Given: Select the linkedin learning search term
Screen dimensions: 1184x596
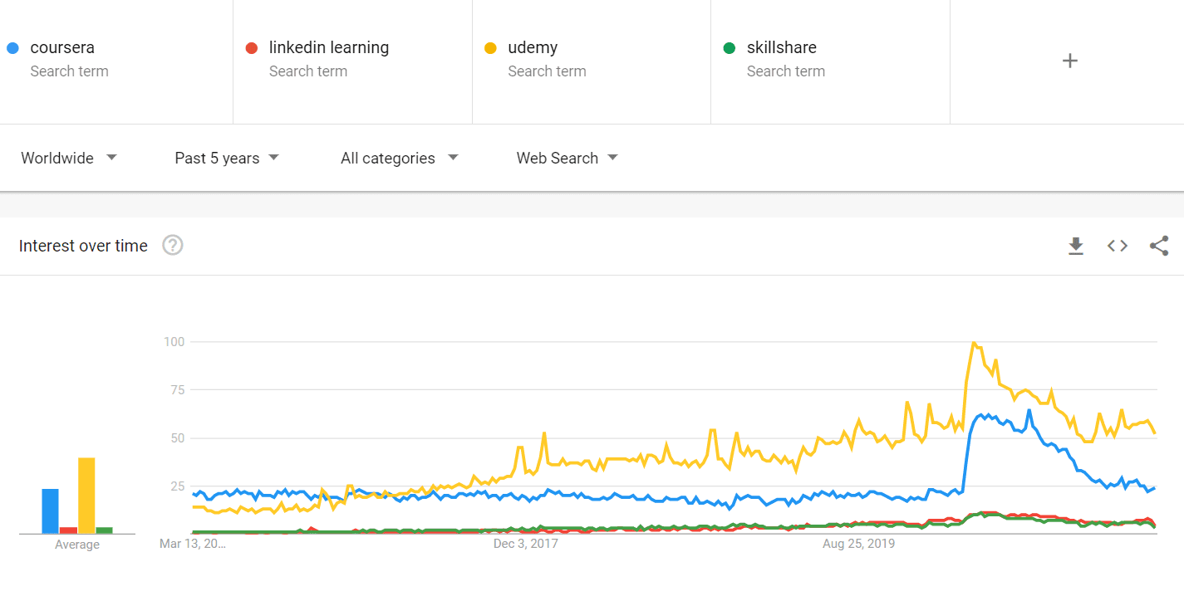Looking at the screenshot, I should pyautogui.click(x=328, y=48).
